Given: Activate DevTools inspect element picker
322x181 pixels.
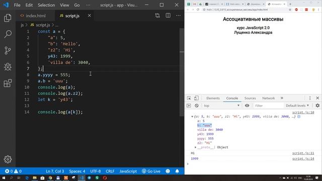Looking at the screenshot, I should [189, 98].
